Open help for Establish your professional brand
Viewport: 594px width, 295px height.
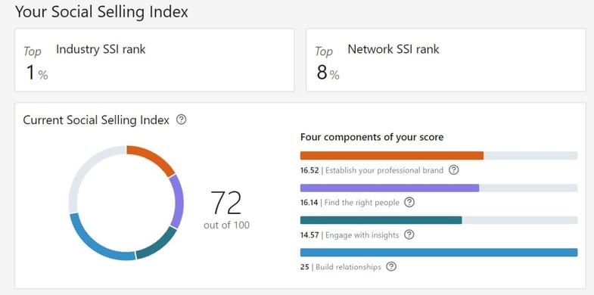click(x=453, y=170)
